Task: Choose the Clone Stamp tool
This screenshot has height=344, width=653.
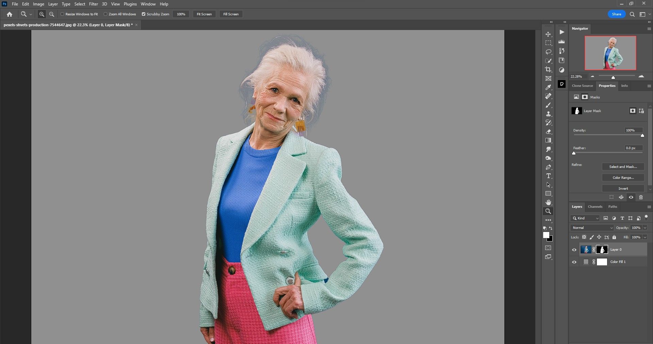Action: point(548,114)
